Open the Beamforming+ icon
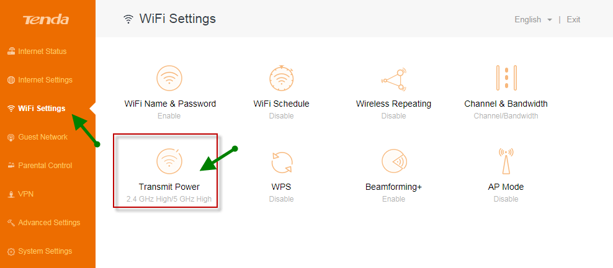Image resolution: width=613 pixels, height=268 pixels. pos(394,161)
